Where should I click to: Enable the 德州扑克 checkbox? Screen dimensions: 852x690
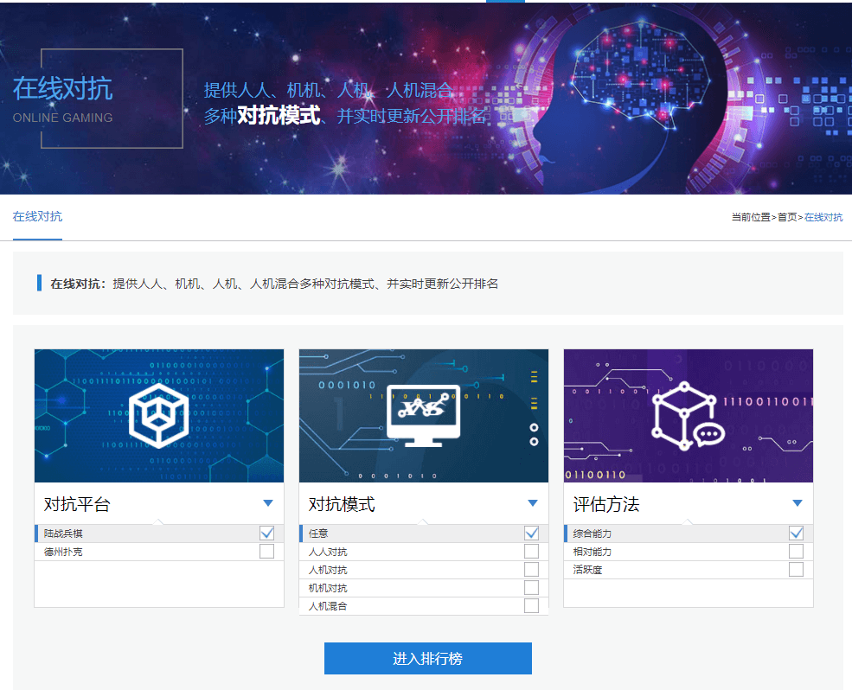click(266, 552)
